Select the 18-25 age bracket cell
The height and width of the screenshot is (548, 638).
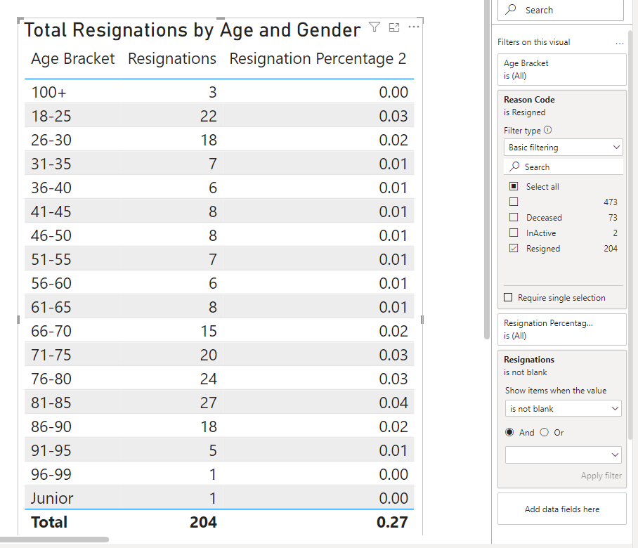coord(51,117)
